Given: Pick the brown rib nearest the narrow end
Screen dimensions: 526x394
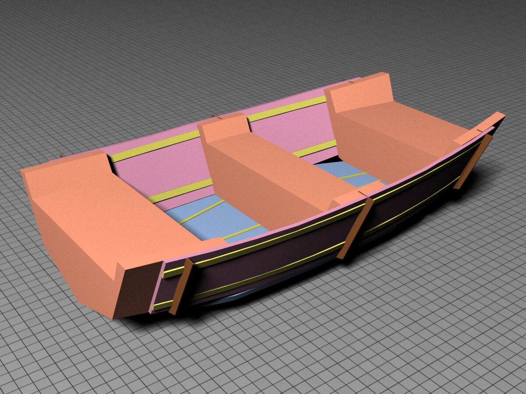Looking at the screenshot, I should [473, 162].
